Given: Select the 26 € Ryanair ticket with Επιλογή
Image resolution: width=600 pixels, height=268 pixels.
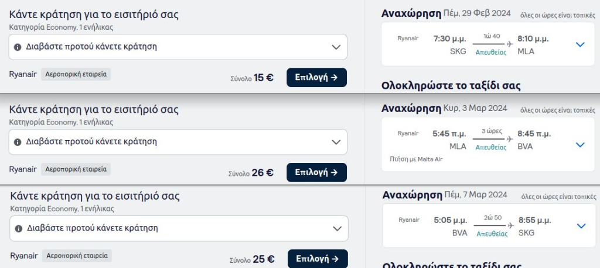Looking at the screenshot, I should tap(316, 172).
